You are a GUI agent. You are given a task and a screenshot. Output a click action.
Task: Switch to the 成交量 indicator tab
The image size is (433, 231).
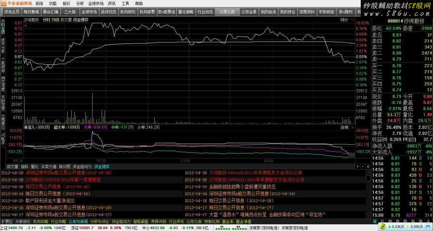(13, 167)
